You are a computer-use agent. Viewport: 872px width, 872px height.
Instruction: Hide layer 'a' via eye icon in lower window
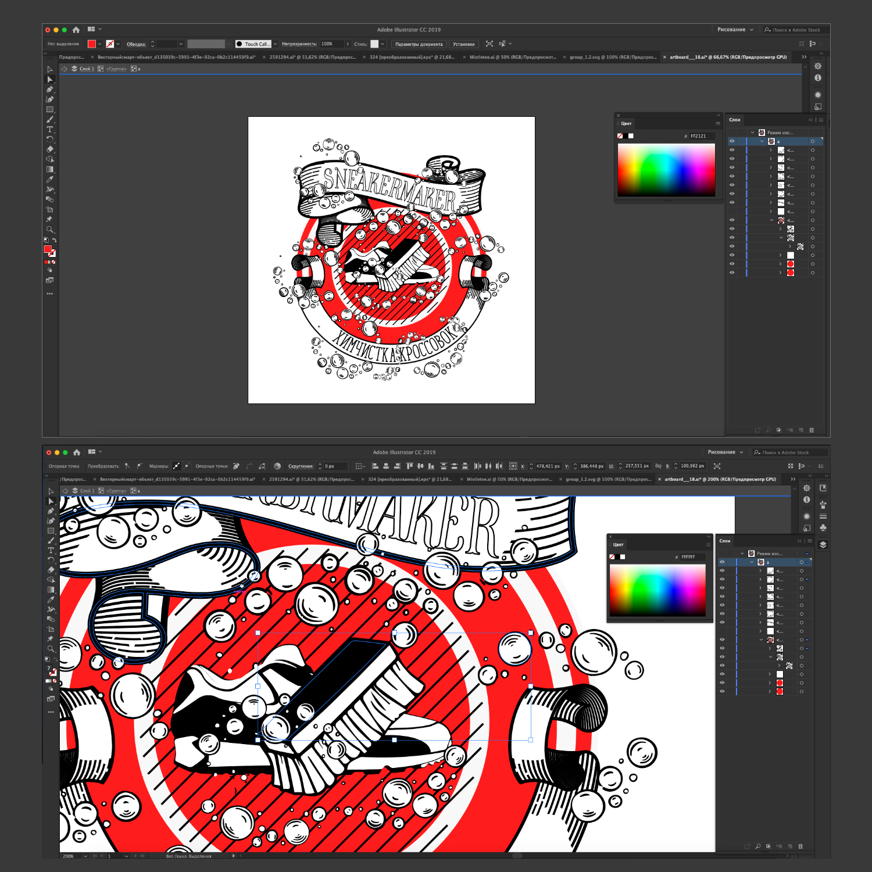click(722, 562)
